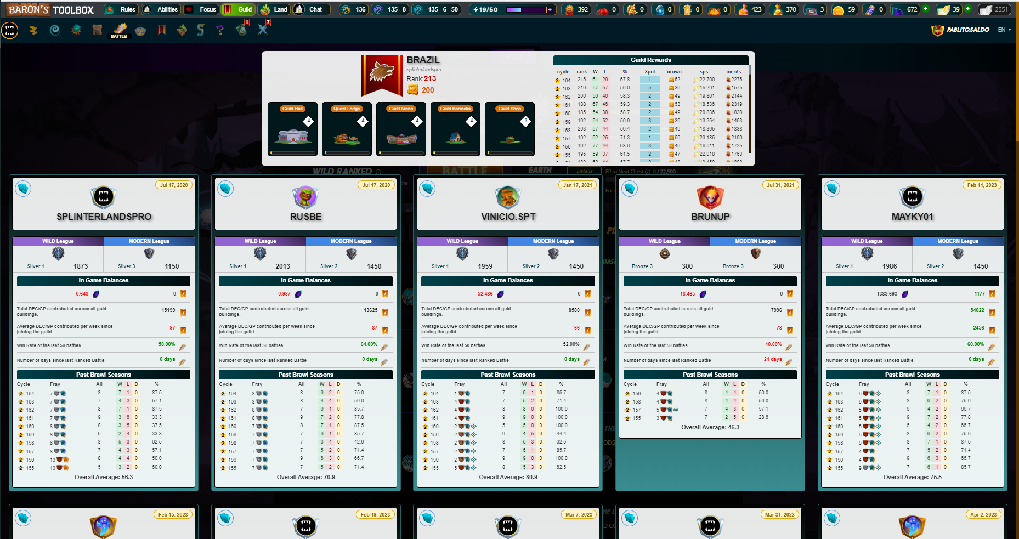Image resolution: width=1019 pixels, height=539 pixels.
Task: Open the arena dome icon
Action: coord(140,31)
